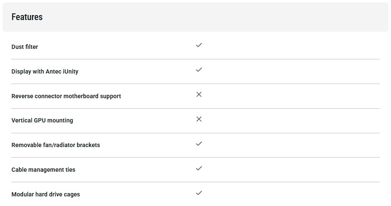Click the Removable fan/radiator brackets checkmark

199,144
